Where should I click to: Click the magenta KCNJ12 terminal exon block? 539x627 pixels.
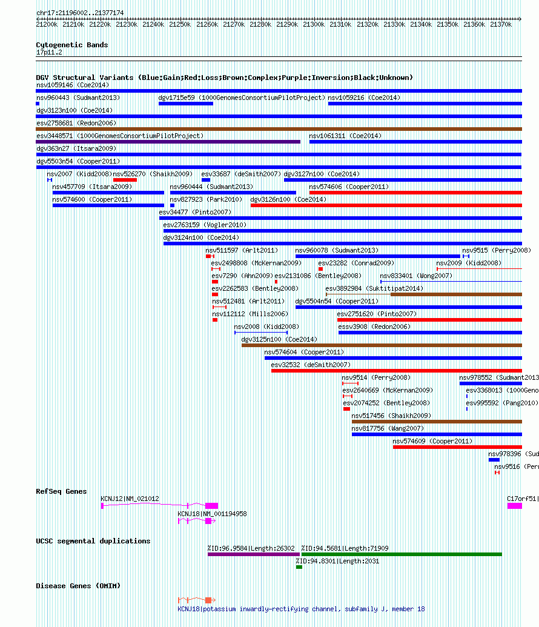click(211, 506)
